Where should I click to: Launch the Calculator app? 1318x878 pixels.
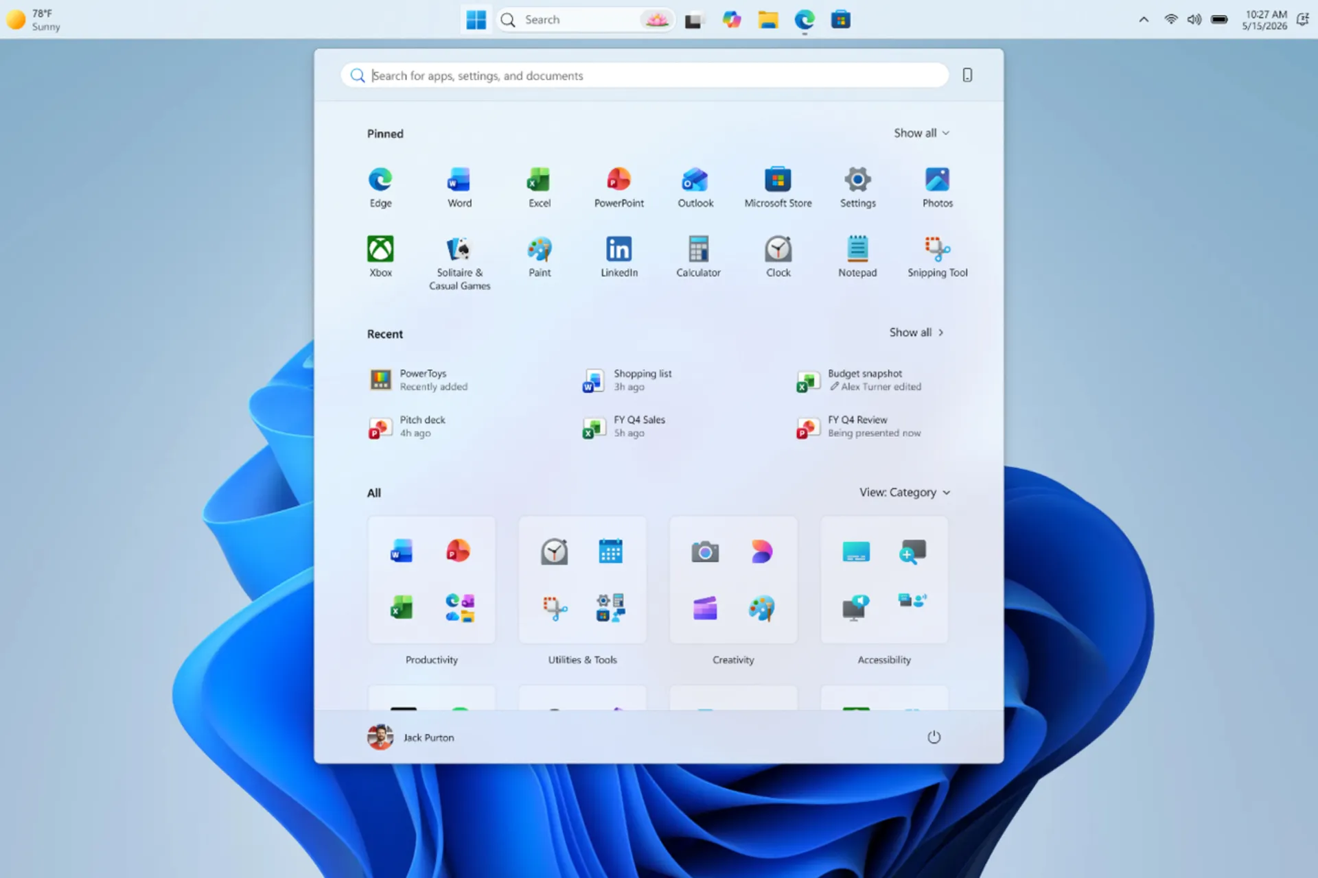pyautogui.click(x=698, y=256)
